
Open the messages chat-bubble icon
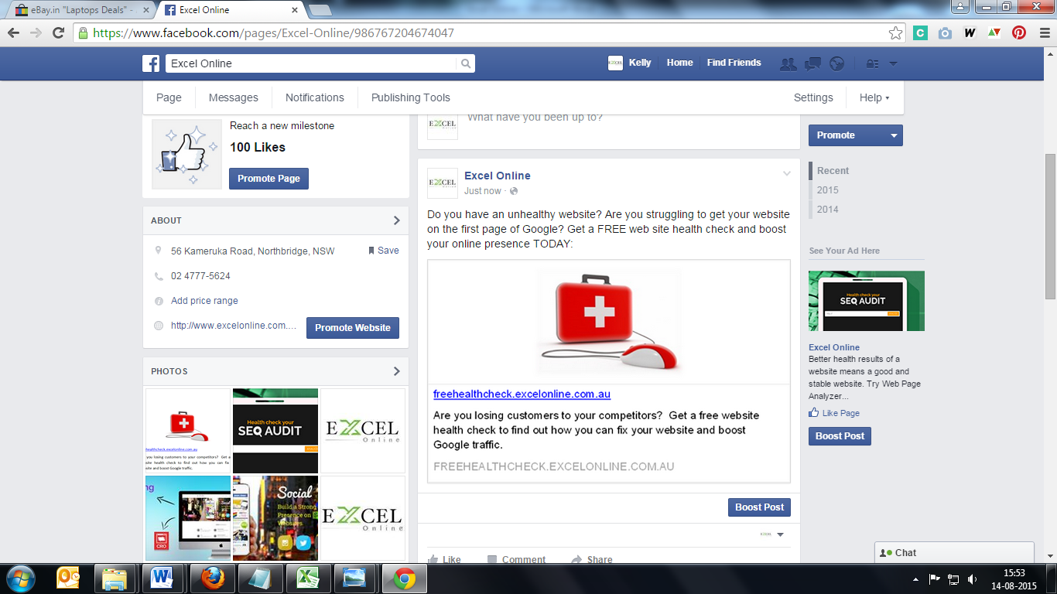pos(812,64)
